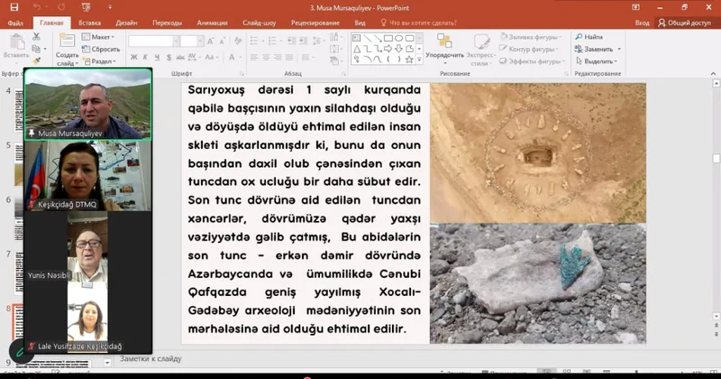
Task: Click Вход to sign in
Action: pos(642,23)
